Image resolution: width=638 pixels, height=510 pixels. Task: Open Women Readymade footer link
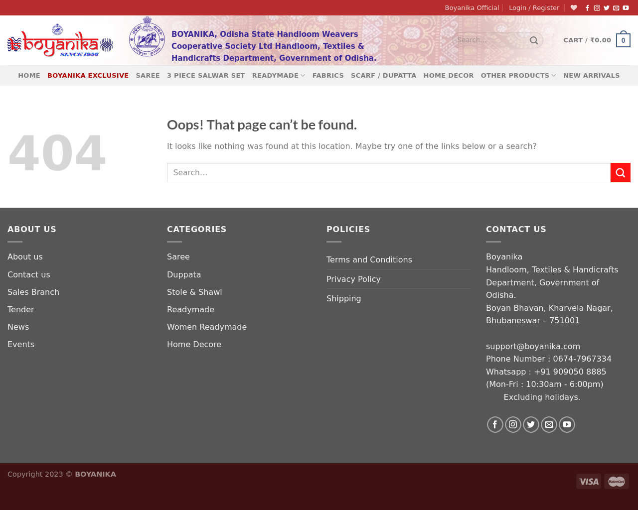(207, 327)
